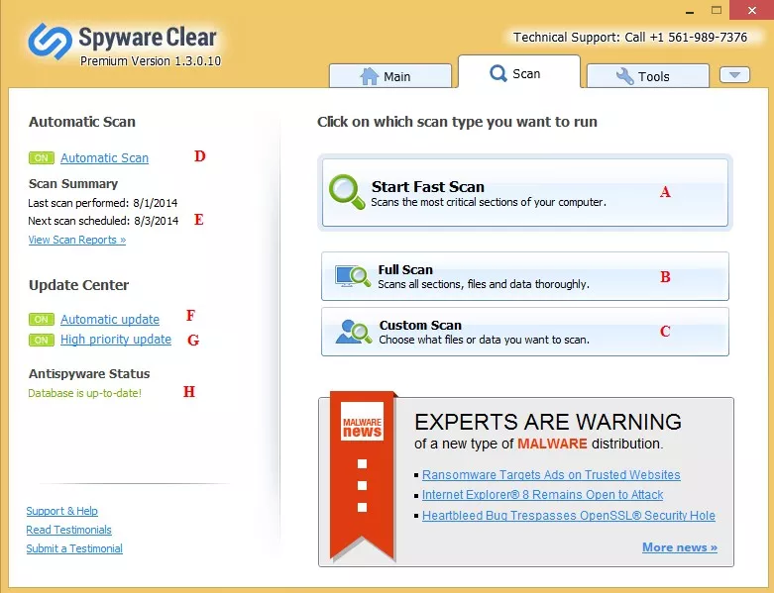
Task: Click the 'Antispyware Status' heading
Action: [89, 373]
